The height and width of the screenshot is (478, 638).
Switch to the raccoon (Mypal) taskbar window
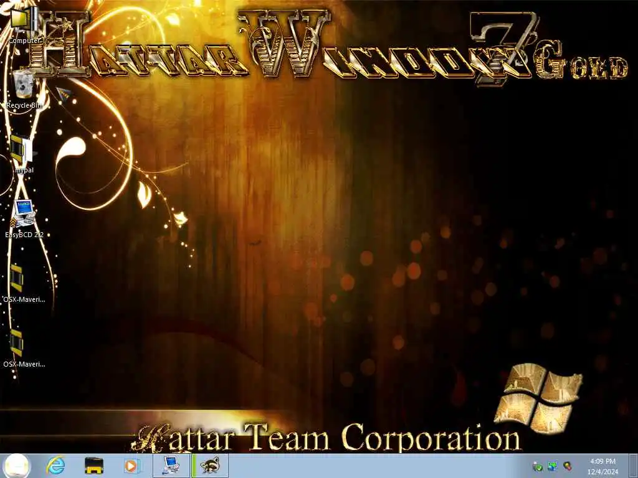point(210,466)
